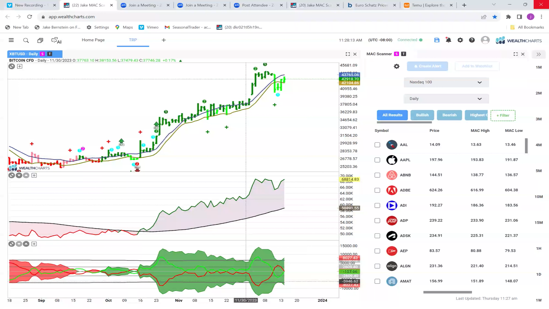Close the XBTUSD chart panel
Image resolution: width=549 pixels, height=309 pixels.
pos(355,54)
